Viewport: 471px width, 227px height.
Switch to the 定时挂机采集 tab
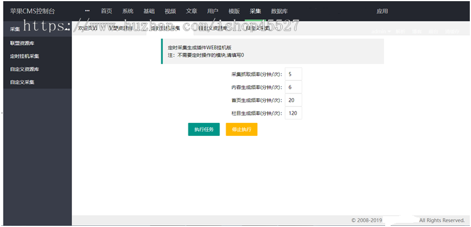[165, 29]
